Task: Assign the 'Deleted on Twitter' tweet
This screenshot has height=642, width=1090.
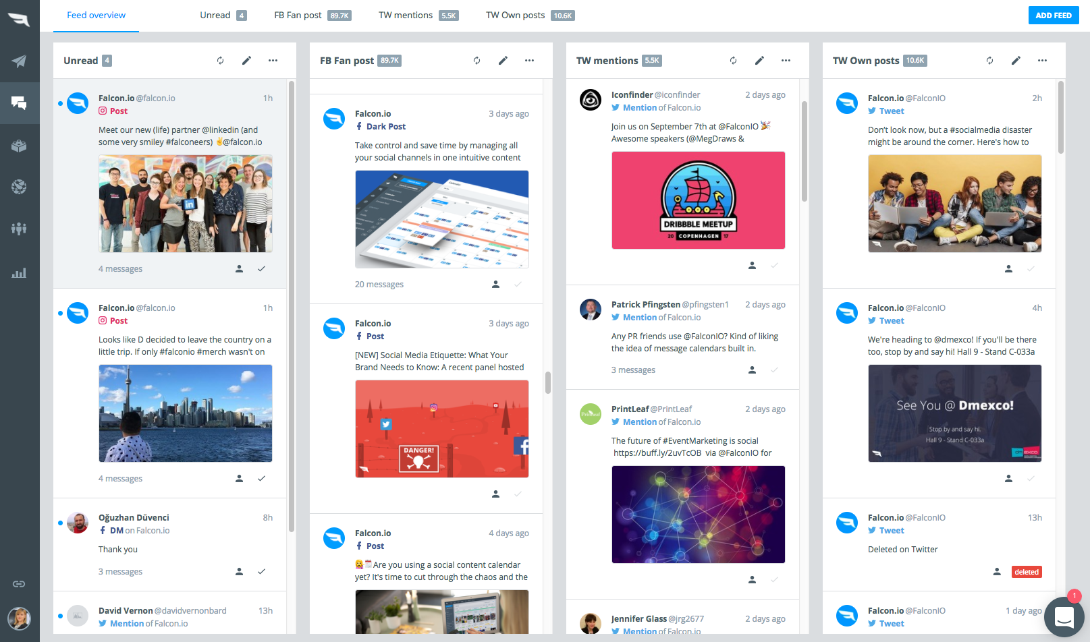Action: [x=997, y=571]
